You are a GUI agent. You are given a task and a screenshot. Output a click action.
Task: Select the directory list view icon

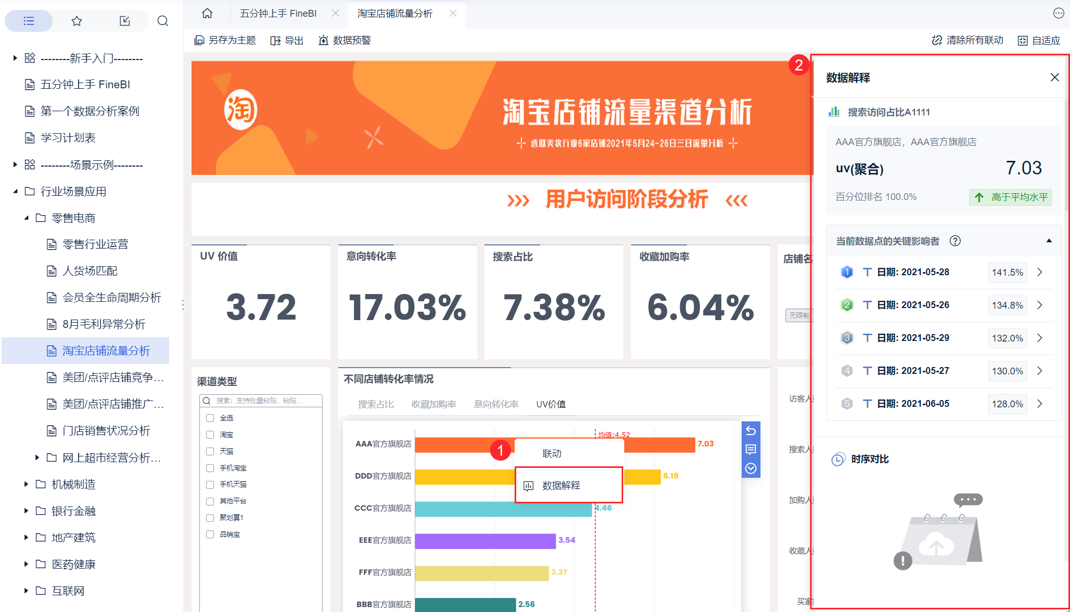[x=29, y=21]
